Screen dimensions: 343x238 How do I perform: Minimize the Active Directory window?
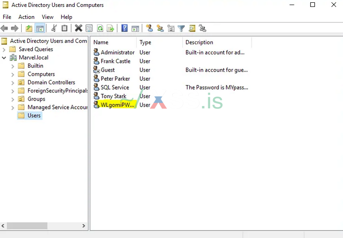pyautogui.click(x=292, y=5)
